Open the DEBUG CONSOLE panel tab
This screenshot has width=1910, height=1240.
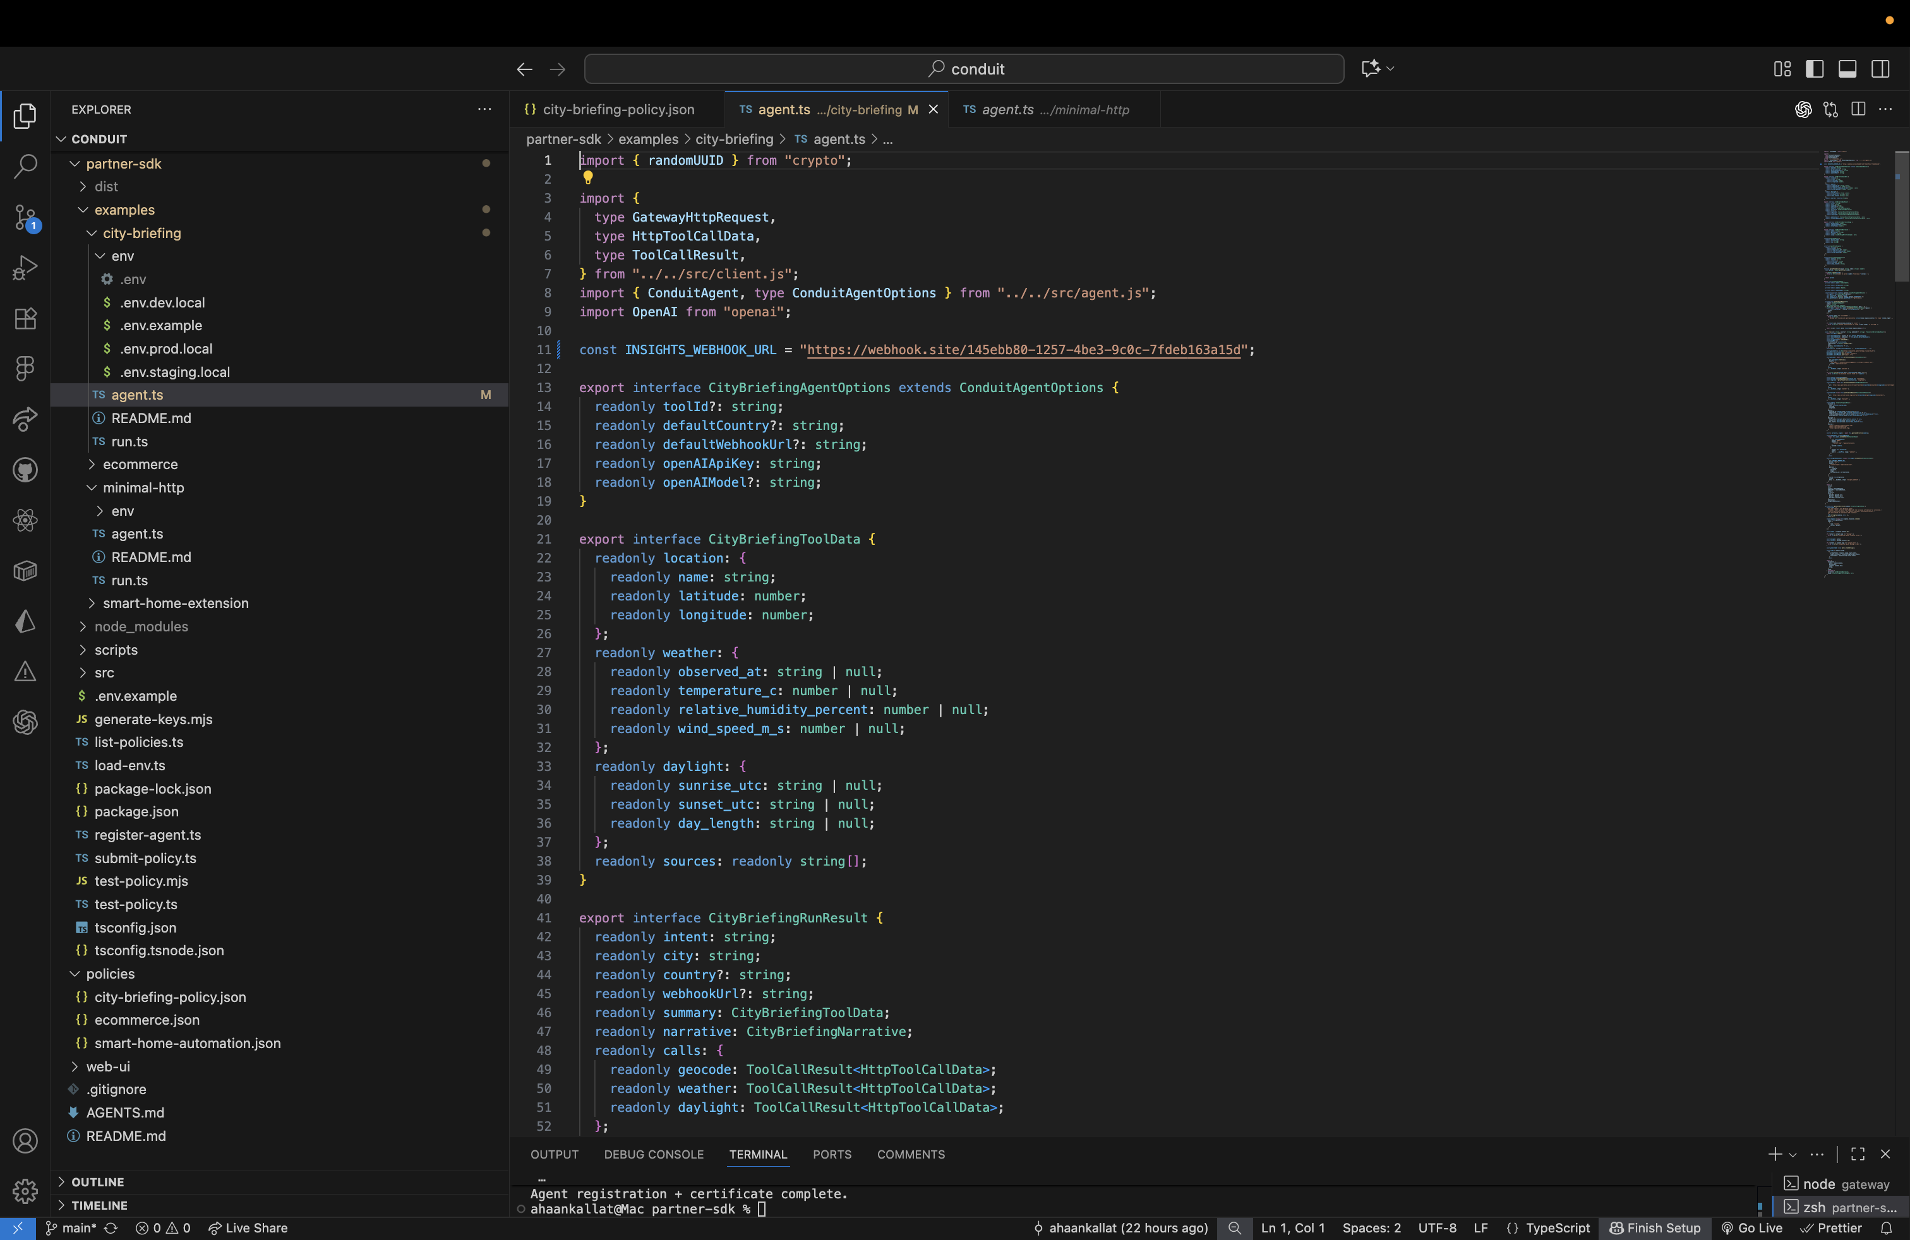(653, 1154)
